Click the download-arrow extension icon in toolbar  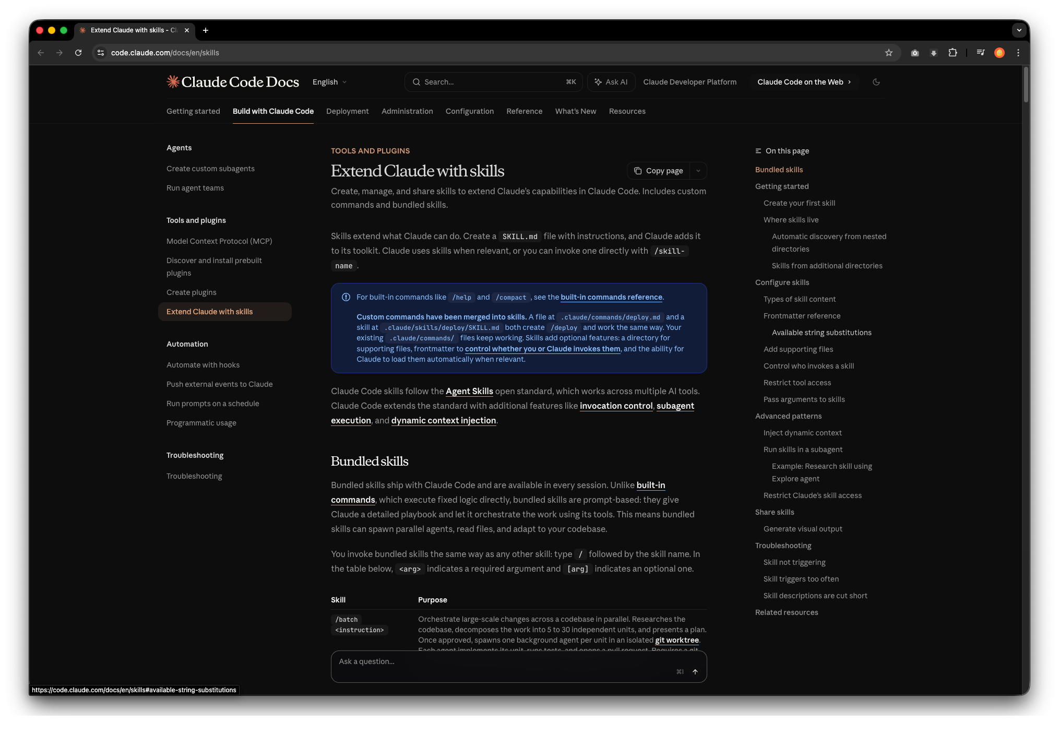(x=934, y=53)
